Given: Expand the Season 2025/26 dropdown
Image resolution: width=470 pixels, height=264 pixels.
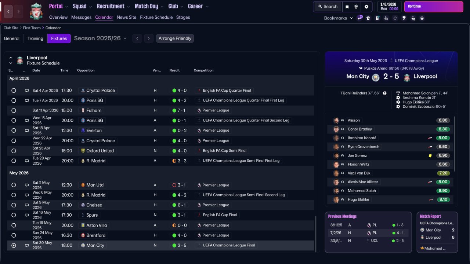Looking at the screenshot, I should click(100, 38).
